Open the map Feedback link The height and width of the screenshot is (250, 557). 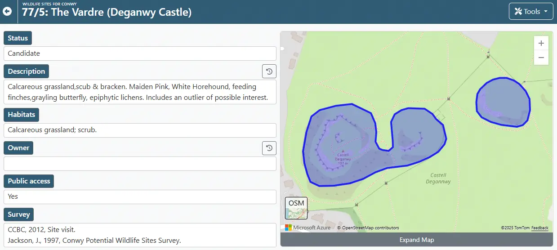(x=539, y=228)
